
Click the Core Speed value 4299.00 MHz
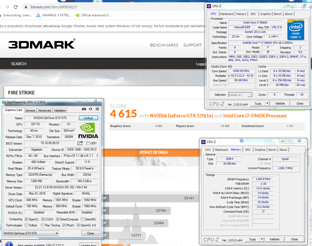241,71
